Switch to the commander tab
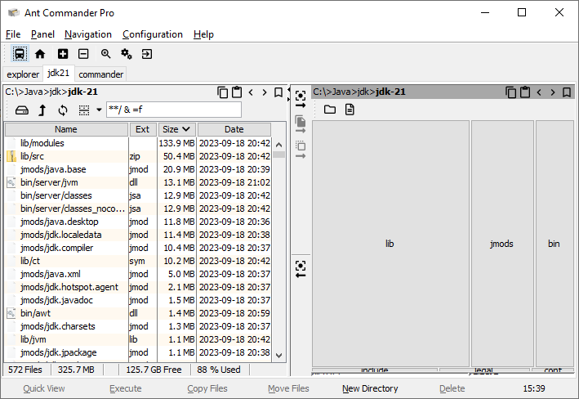The width and height of the screenshot is (579, 399). coord(100,74)
